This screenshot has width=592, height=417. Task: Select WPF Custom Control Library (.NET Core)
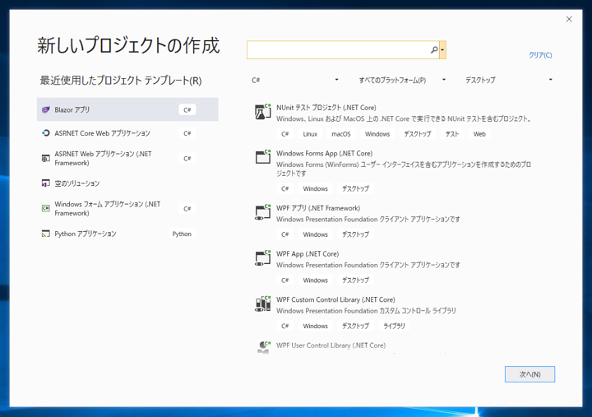(402, 313)
